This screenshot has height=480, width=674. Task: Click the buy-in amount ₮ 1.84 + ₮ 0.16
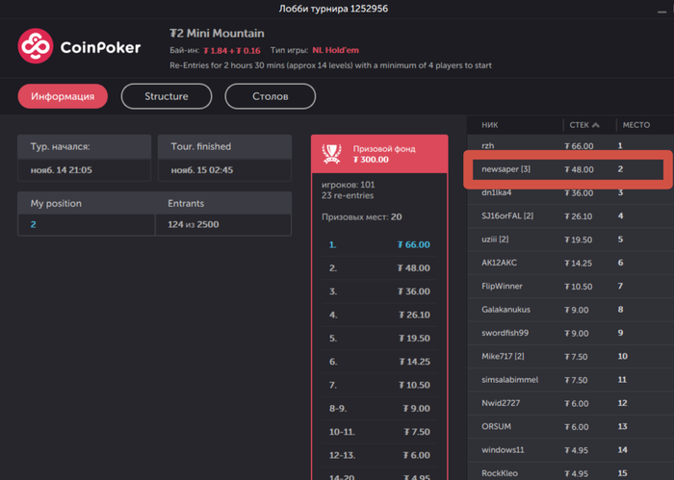[x=232, y=51]
